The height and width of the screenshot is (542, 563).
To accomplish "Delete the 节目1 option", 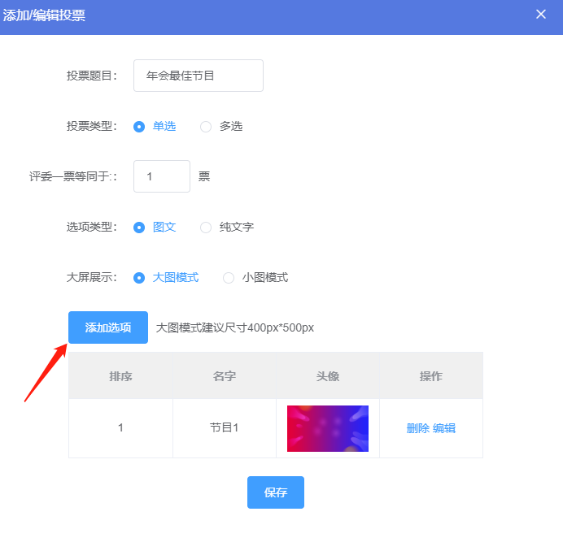I will 418,428.
